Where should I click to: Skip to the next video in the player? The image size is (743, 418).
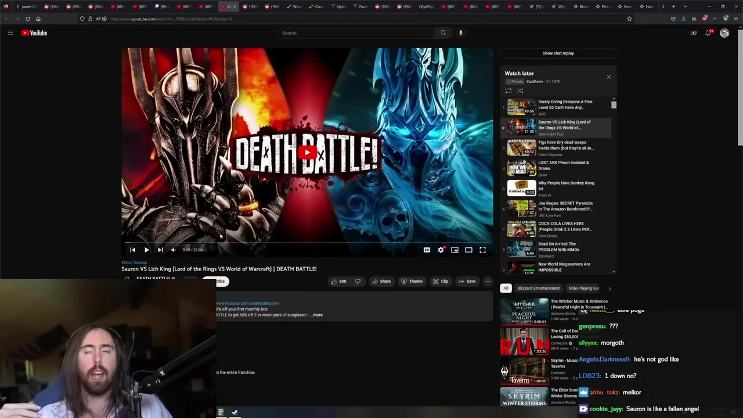160,250
